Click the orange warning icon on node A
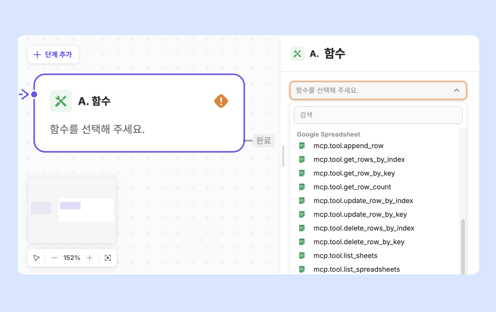This screenshot has width=496, height=312. [221, 101]
